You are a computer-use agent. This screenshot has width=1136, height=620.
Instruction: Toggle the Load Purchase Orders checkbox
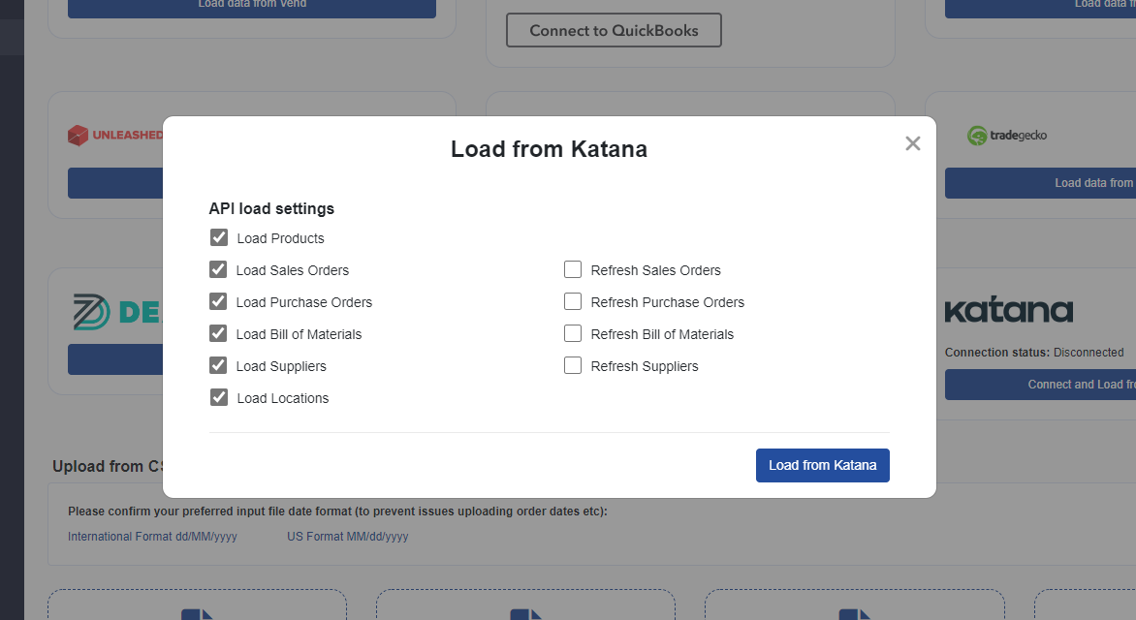pyautogui.click(x=218, y=301)
